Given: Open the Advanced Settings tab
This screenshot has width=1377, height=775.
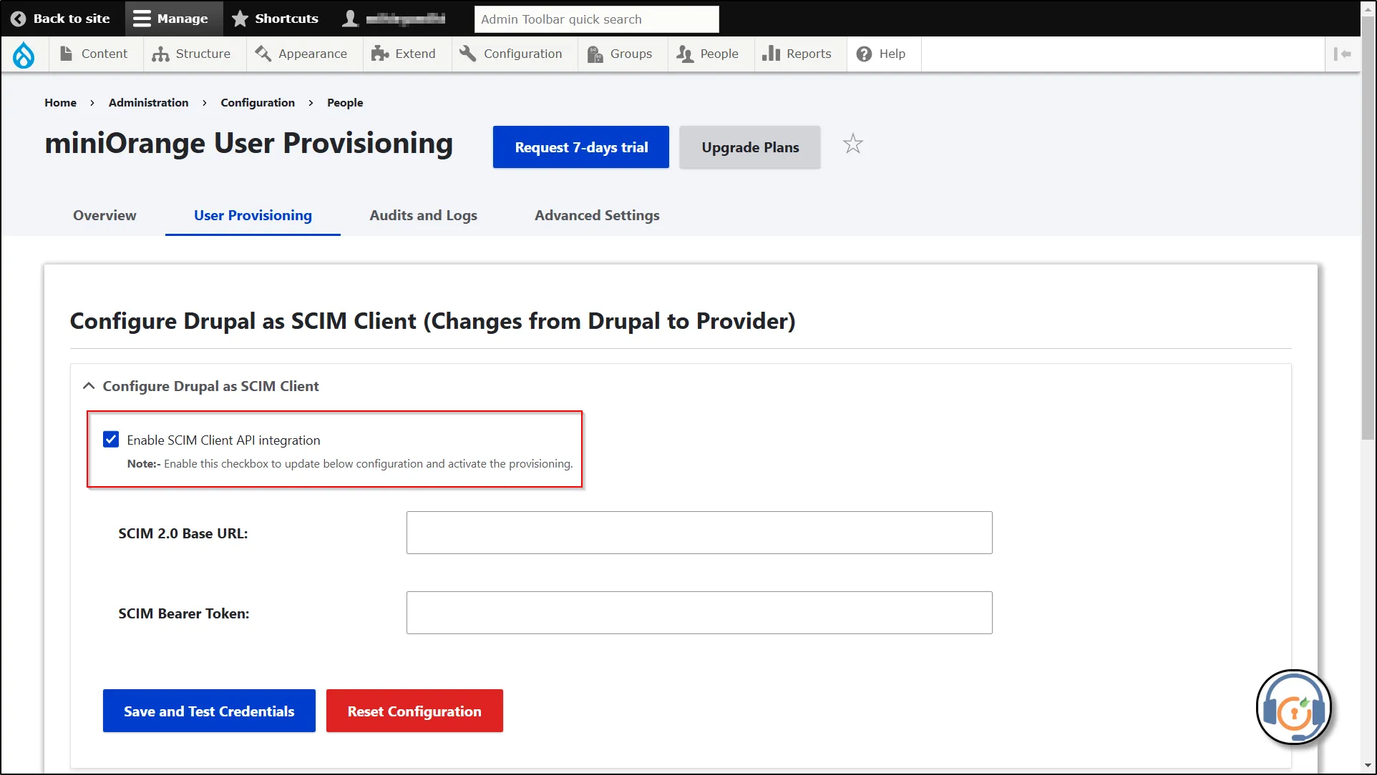Looking at the screenshot, I should pyautogui.click(x=597, y=215).
